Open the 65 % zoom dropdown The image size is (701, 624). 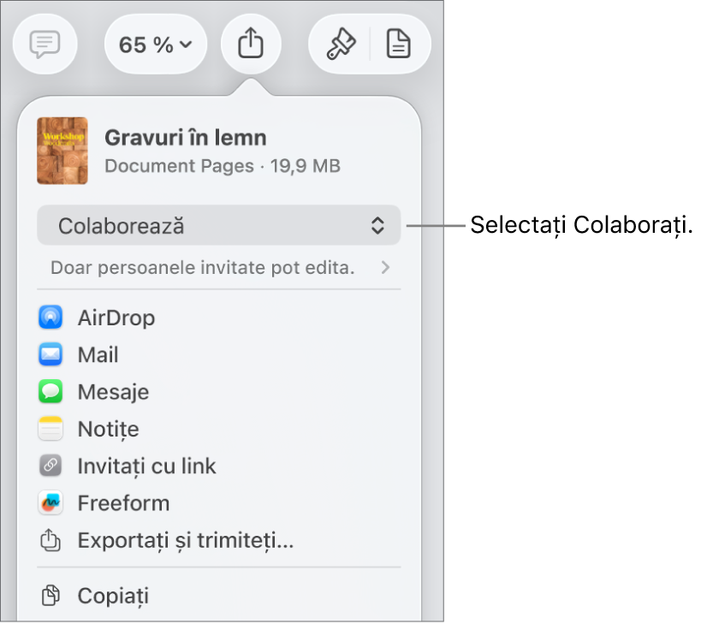(x=155, y=44)
